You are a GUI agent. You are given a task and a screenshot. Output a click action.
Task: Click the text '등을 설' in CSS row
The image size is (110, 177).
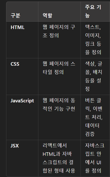[93, 80]
